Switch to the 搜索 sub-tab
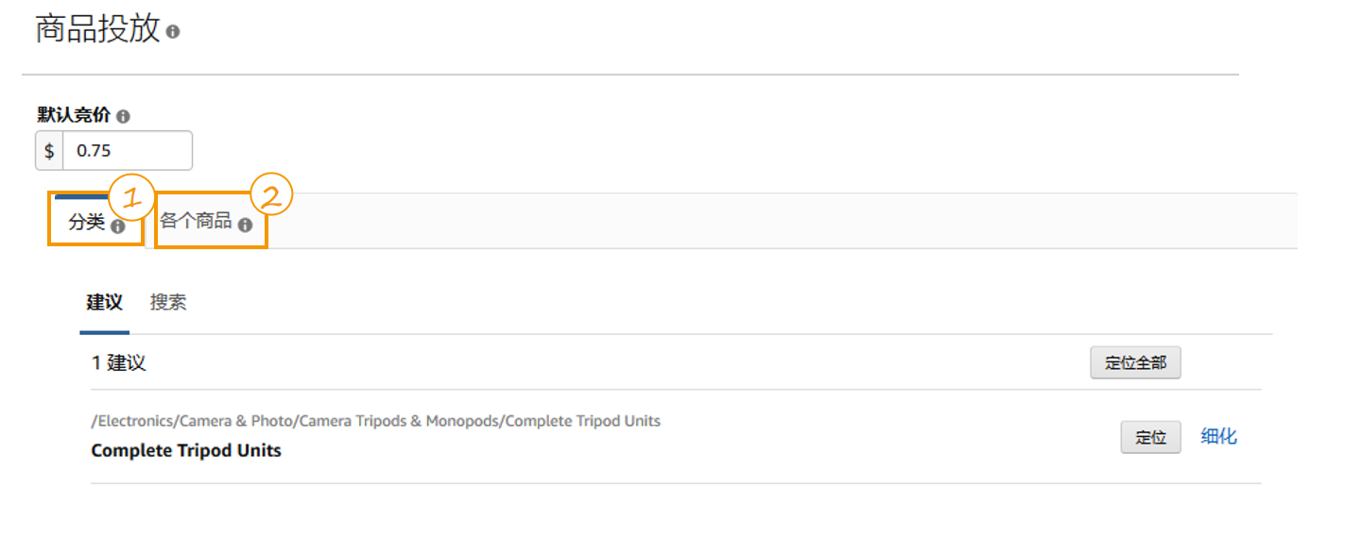Screen dimensions: 1361x536 click(168, 303)
